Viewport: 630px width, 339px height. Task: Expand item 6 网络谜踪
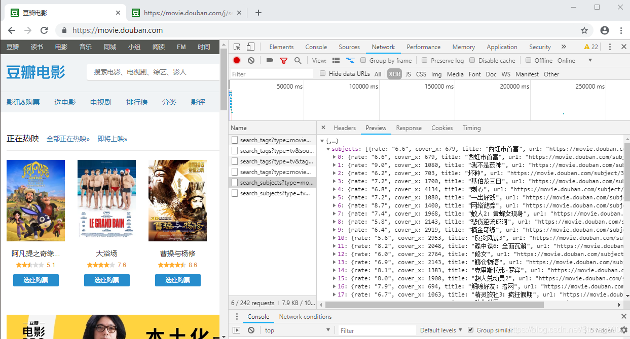click(x=335, y=205)
